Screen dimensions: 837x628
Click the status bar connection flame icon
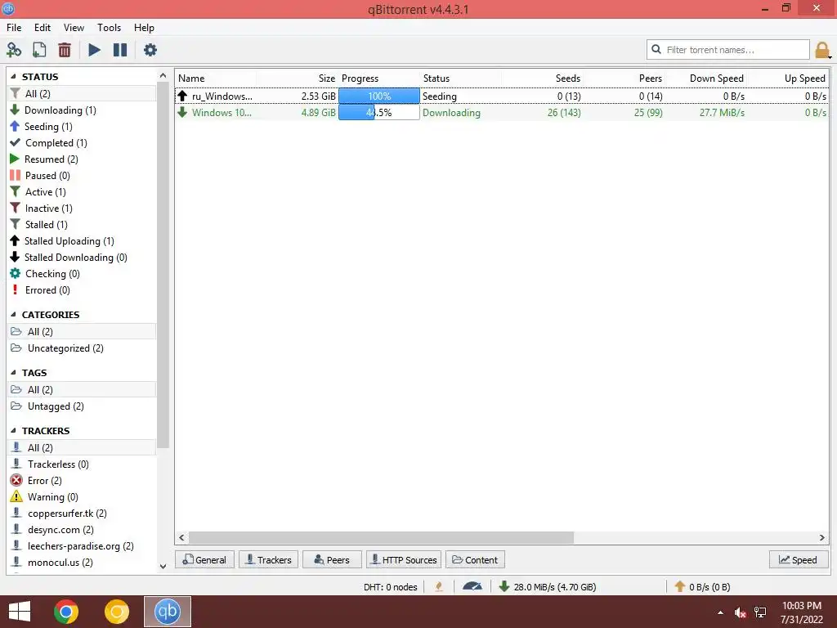[439, 586]
